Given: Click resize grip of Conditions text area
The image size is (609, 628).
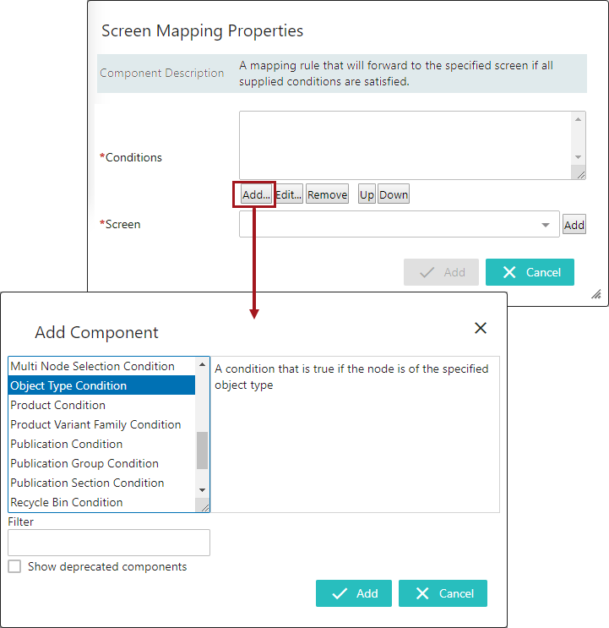Looking at the screenshot, I should 579,172.
